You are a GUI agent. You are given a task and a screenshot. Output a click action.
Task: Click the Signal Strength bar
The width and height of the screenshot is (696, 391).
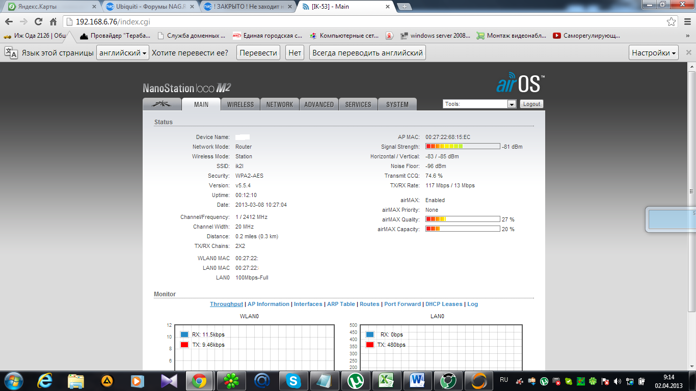tap(463, 147)
